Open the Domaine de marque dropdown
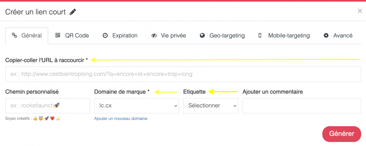Viewport: 366px width, 146px height. [136, 106]
